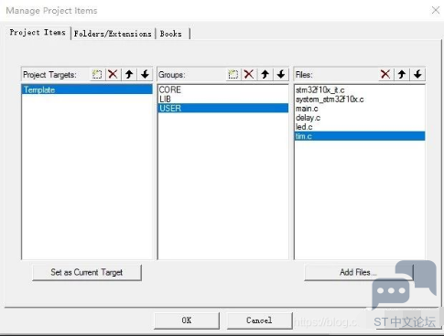Image resolution: width=444 pixels, height=336 pixels.
Task: Move selected group up
Action: (x=265, y=74)
